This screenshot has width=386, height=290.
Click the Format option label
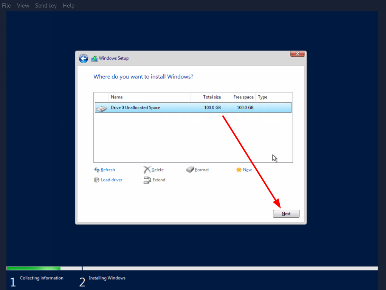pyautogui.click(x=202, y=170)
